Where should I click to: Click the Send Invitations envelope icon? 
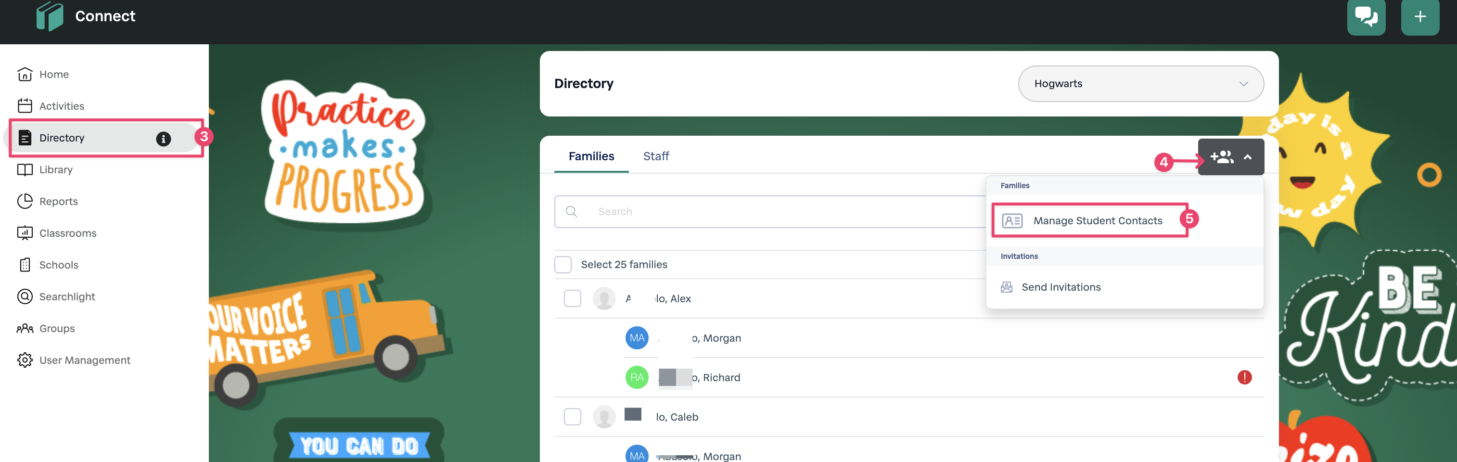[x=1006, y=287]
